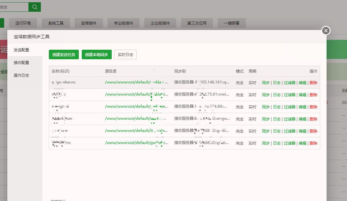Open the 运行环境 category tab
Viewport: 347px width, 201px height.
(23, 23)
